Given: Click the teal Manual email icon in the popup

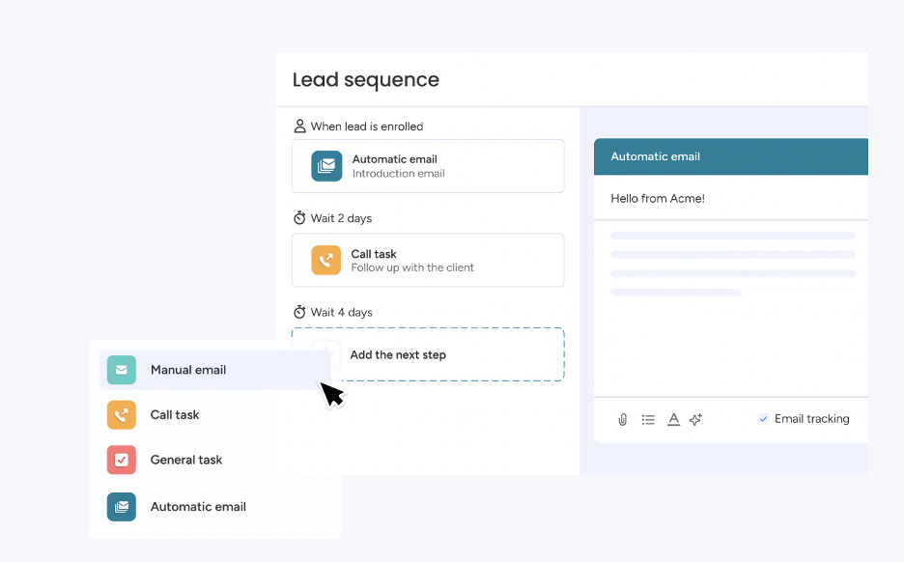Looking at the screenshot, I should click(x=121, y=370).
